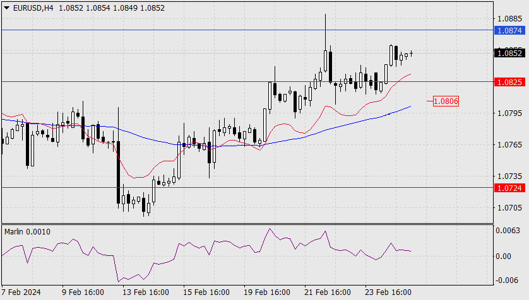Click the 15 Feb 16:00 time label
Image resolution: width=529 pixels, height=300 pixels.
pos(206,292)
